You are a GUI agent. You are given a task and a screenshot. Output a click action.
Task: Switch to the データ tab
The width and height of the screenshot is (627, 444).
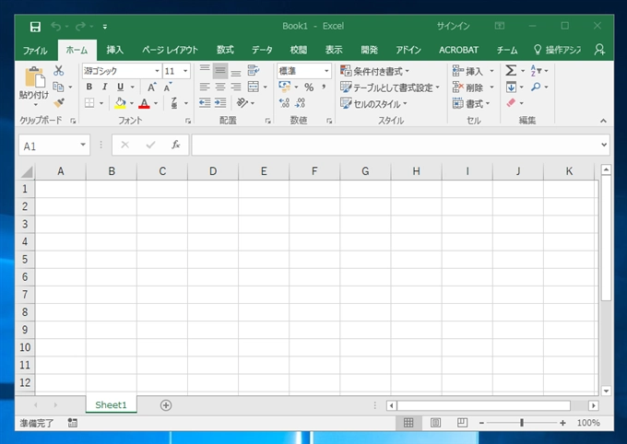point(262,50)
